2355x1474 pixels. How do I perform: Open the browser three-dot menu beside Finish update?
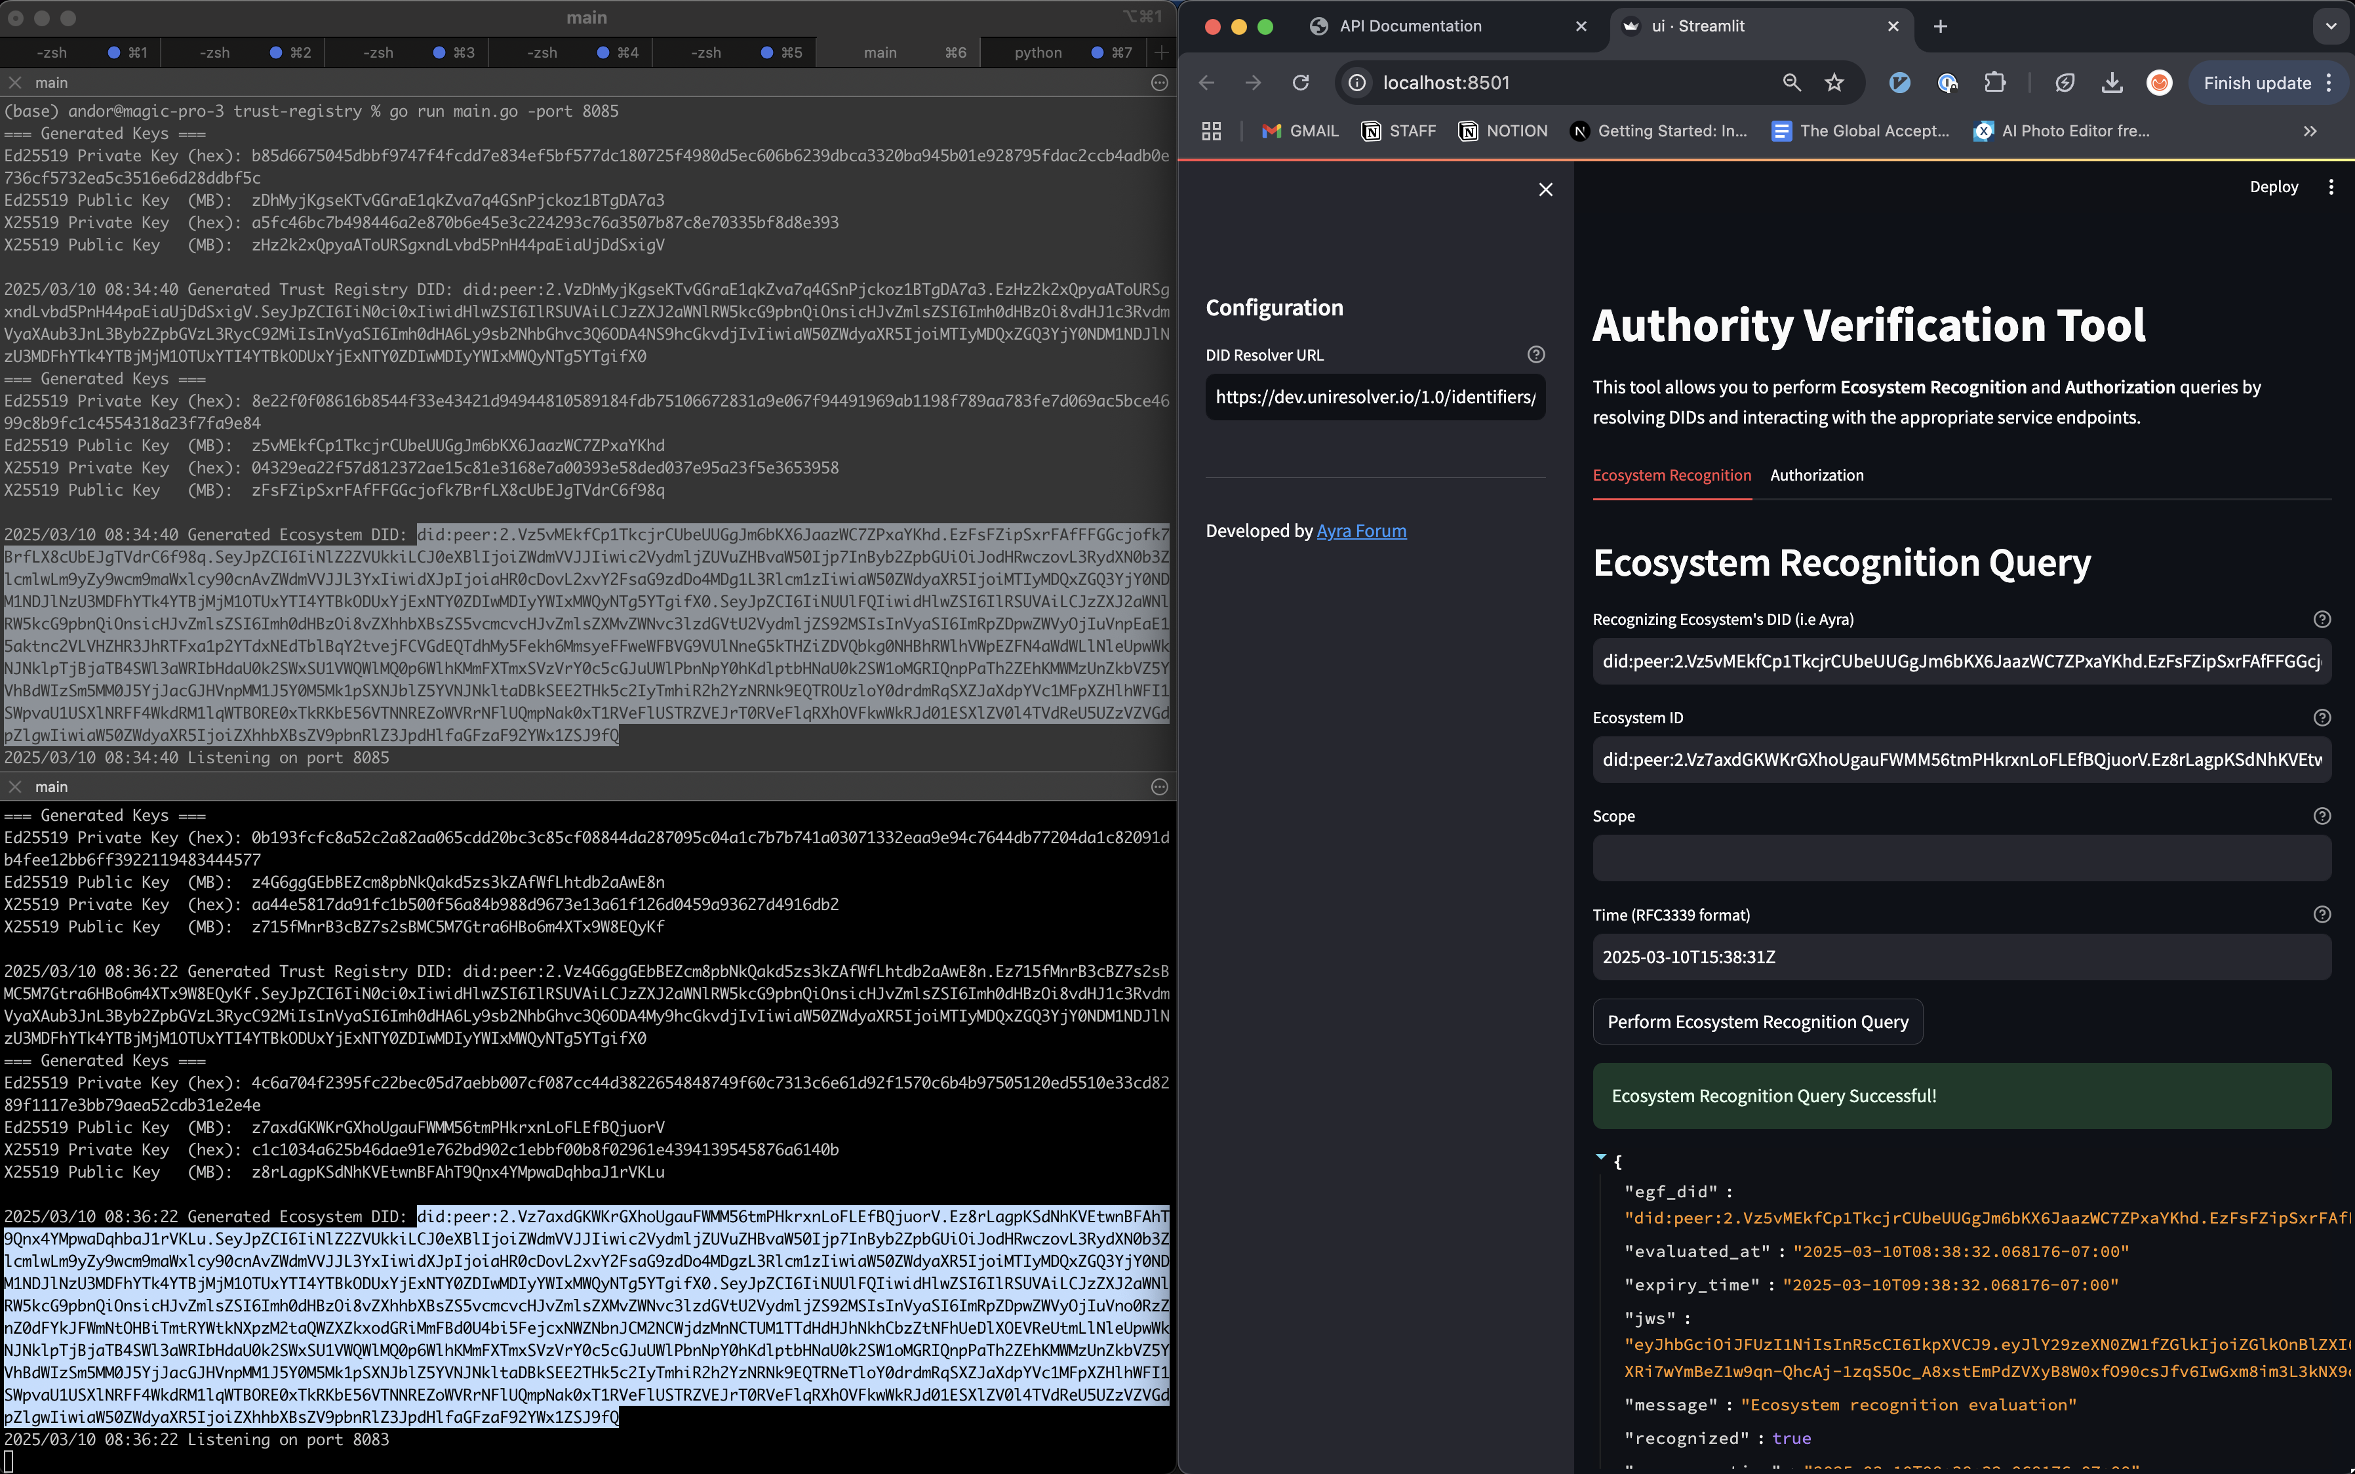(x=2329, y=83)
